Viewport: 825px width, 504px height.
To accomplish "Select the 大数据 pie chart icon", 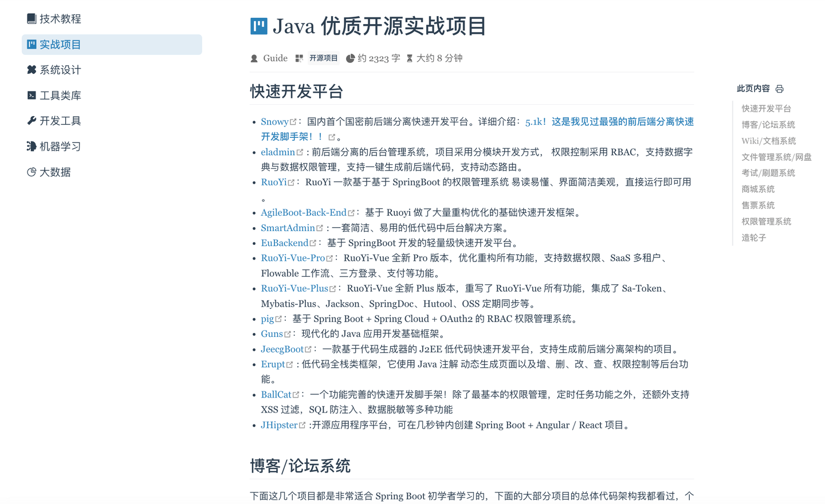I will (32, 172).
